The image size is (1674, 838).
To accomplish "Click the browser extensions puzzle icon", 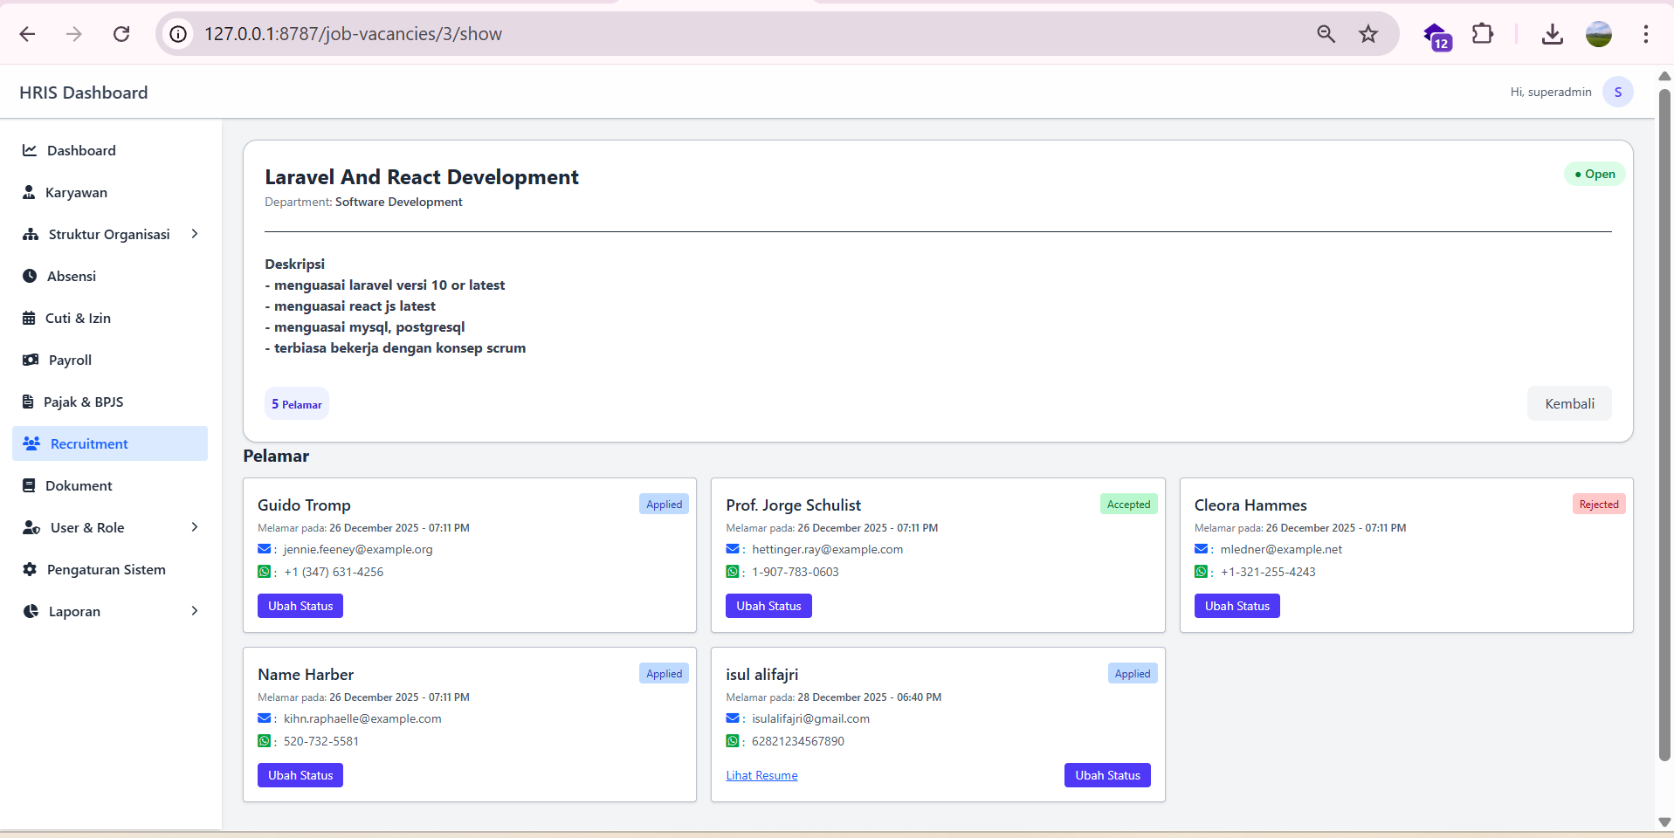I will point(1482,34).
